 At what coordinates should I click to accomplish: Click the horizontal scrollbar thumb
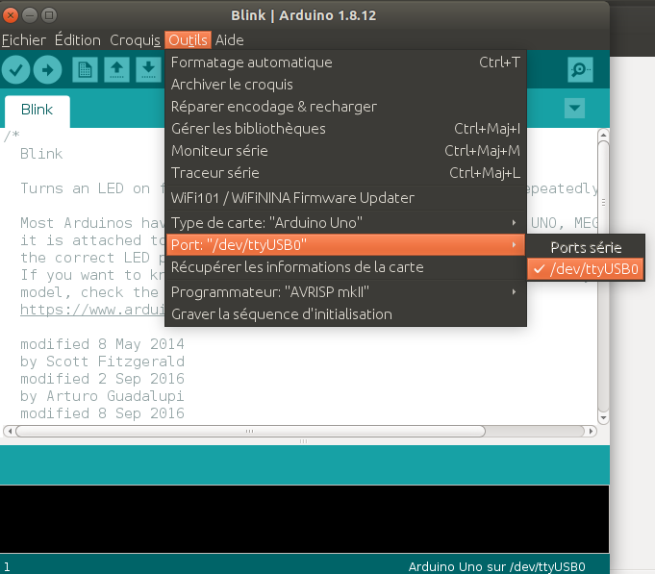tap(250, 431)
